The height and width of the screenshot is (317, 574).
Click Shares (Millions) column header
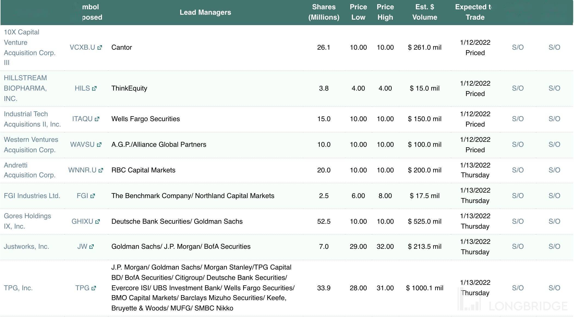click(324, 12)
